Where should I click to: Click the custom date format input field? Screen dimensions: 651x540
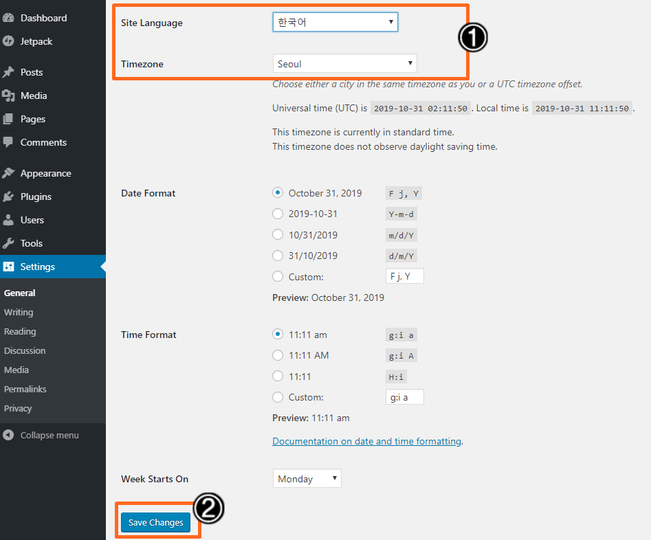click(x=404, y=276)
